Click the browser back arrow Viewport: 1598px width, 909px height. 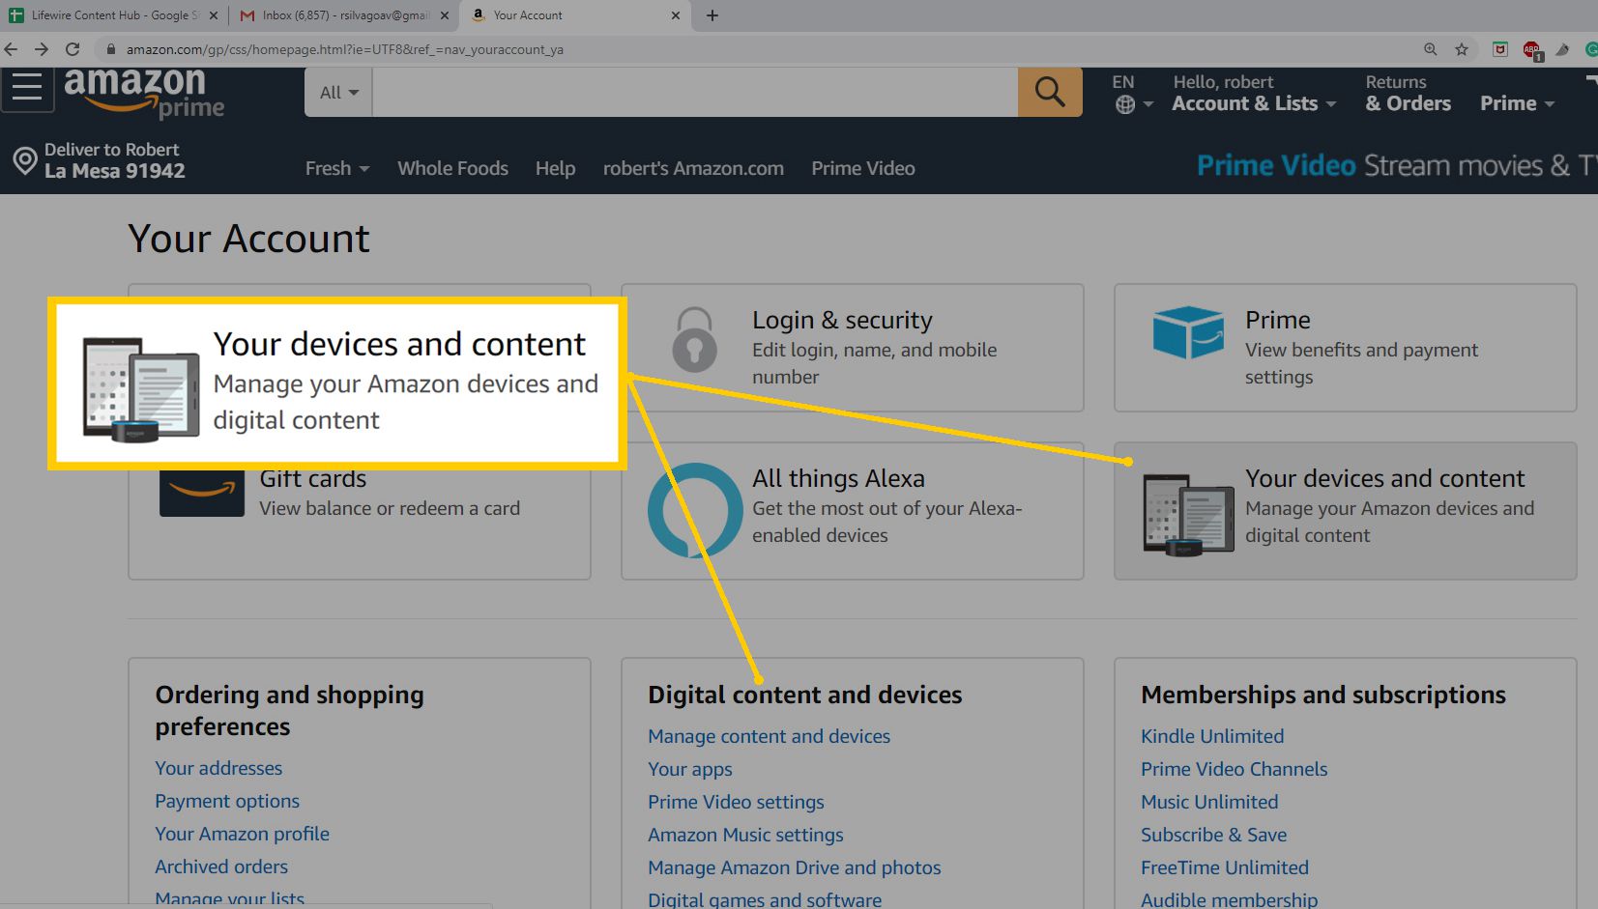point(12,49)
